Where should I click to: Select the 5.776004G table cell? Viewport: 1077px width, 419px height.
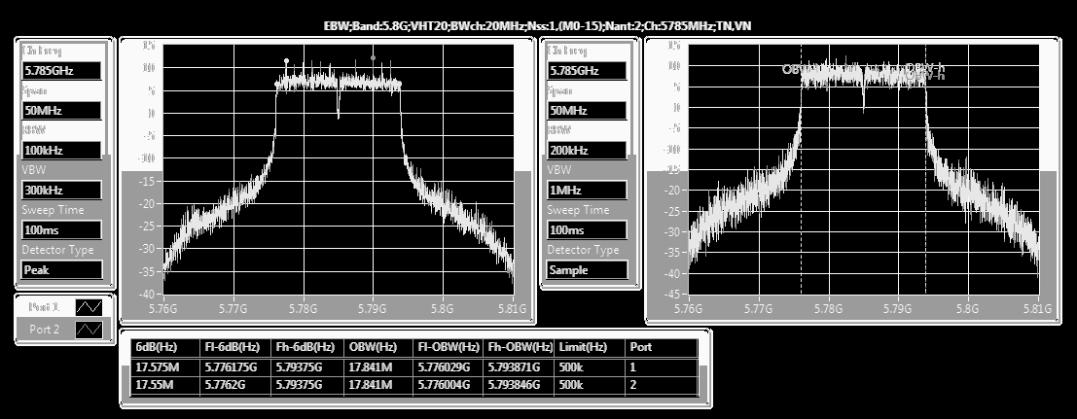(x=449, y=385)
